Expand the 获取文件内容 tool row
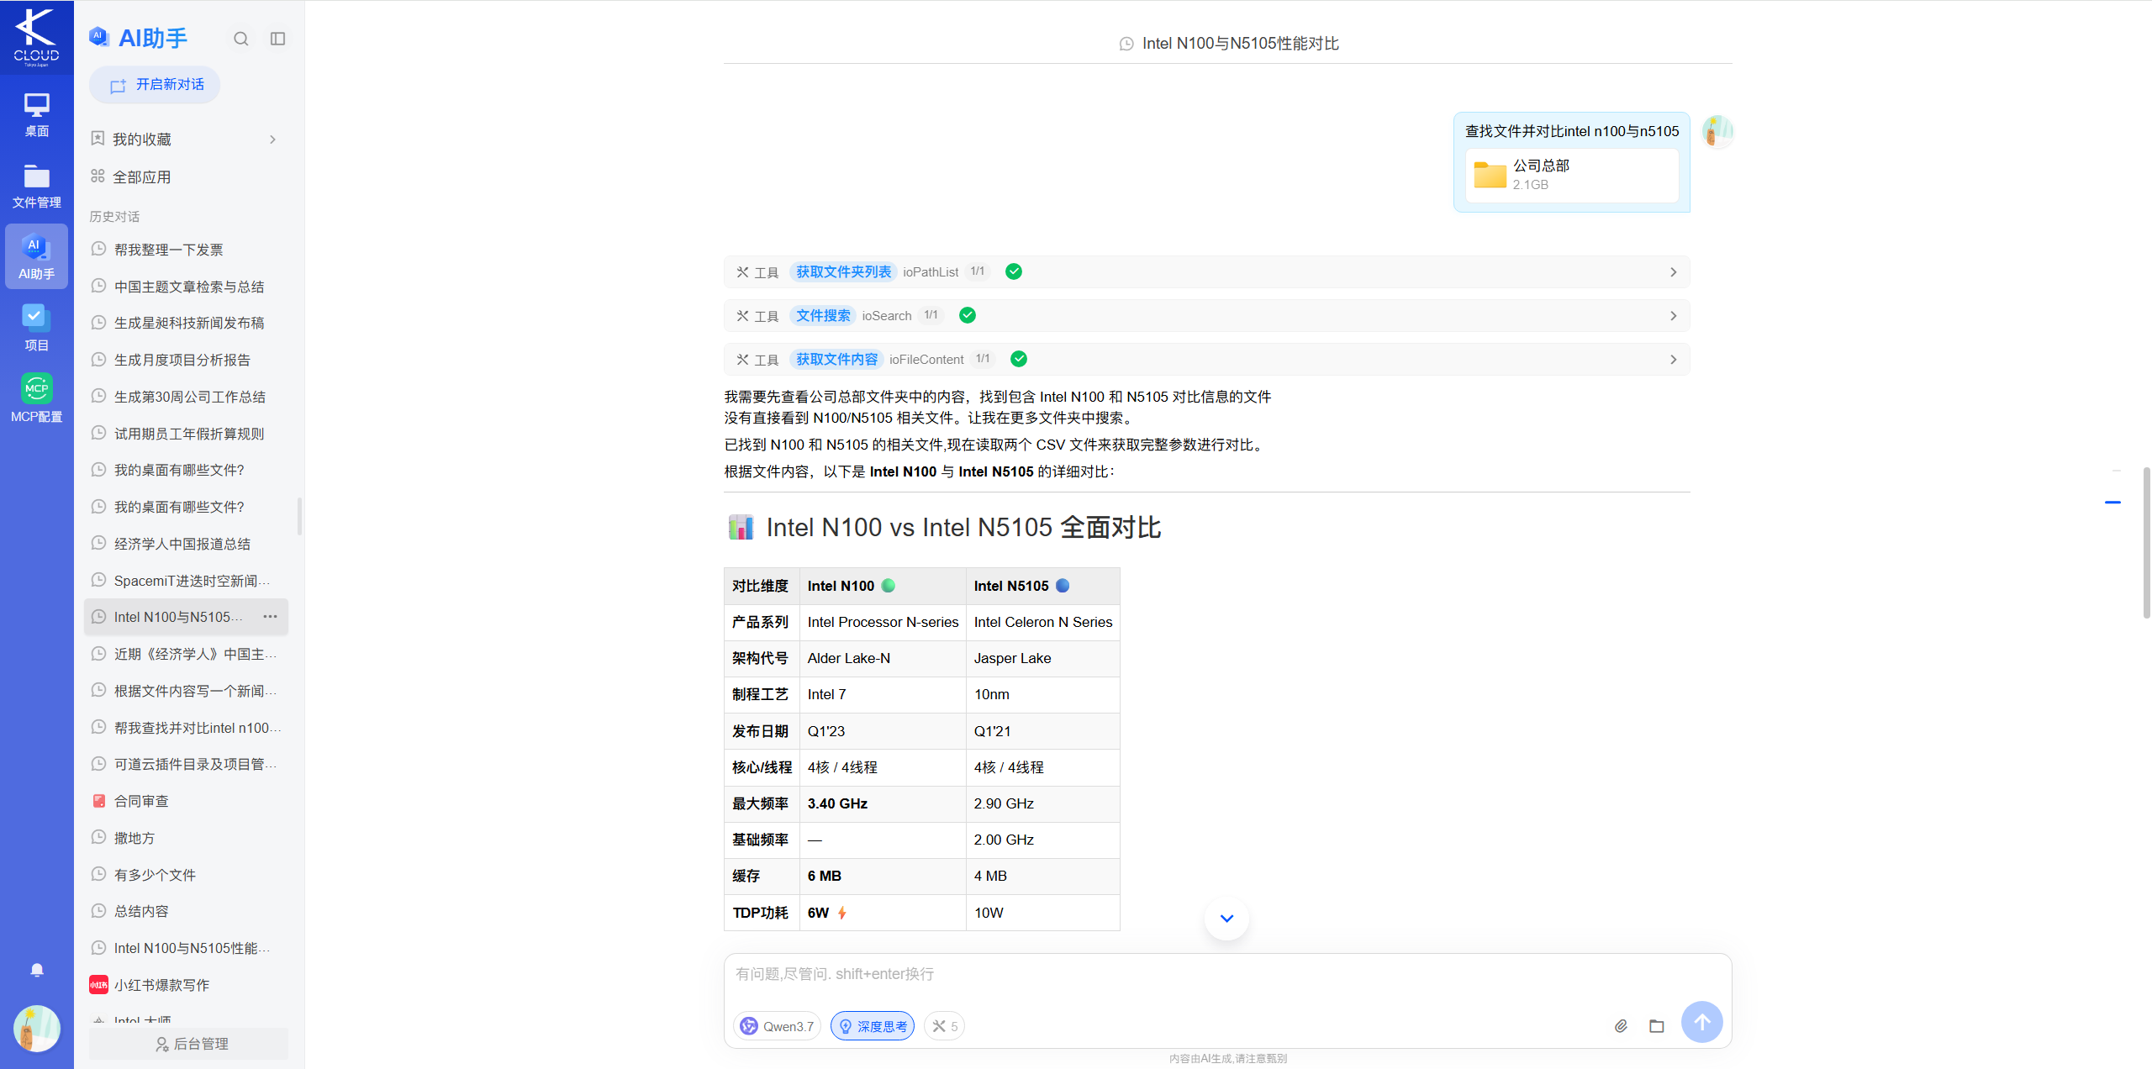Screen dimensions: 2152x1069 pyautogui.click(x=1206, y=360)
